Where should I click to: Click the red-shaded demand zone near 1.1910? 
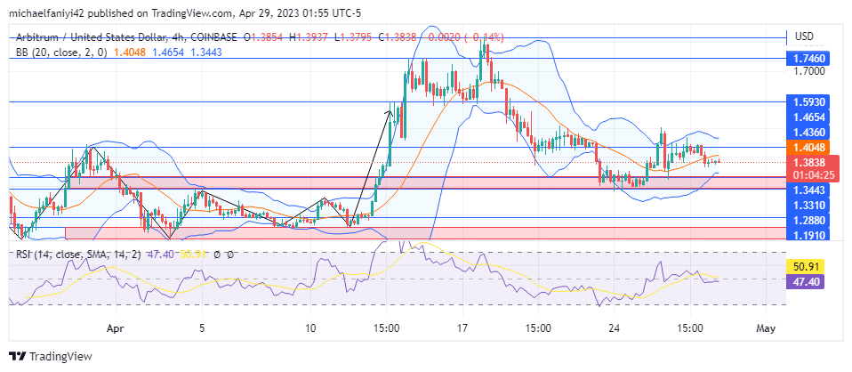[x=425, y=233]
